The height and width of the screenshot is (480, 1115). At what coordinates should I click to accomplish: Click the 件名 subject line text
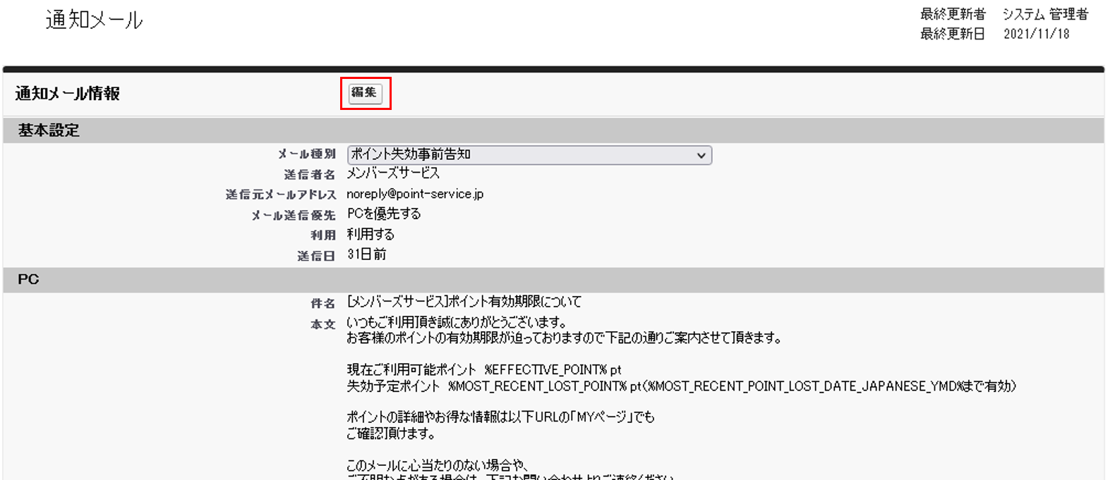point(464,302)
